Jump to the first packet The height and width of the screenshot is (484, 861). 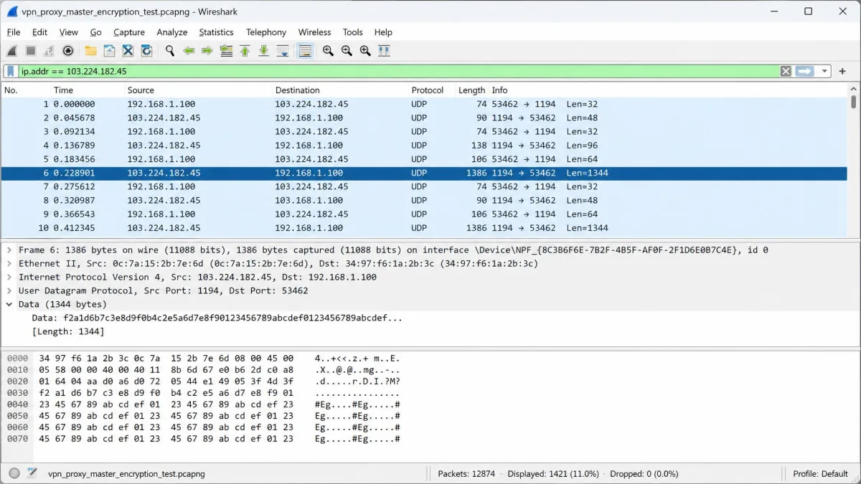pos(245,51)
